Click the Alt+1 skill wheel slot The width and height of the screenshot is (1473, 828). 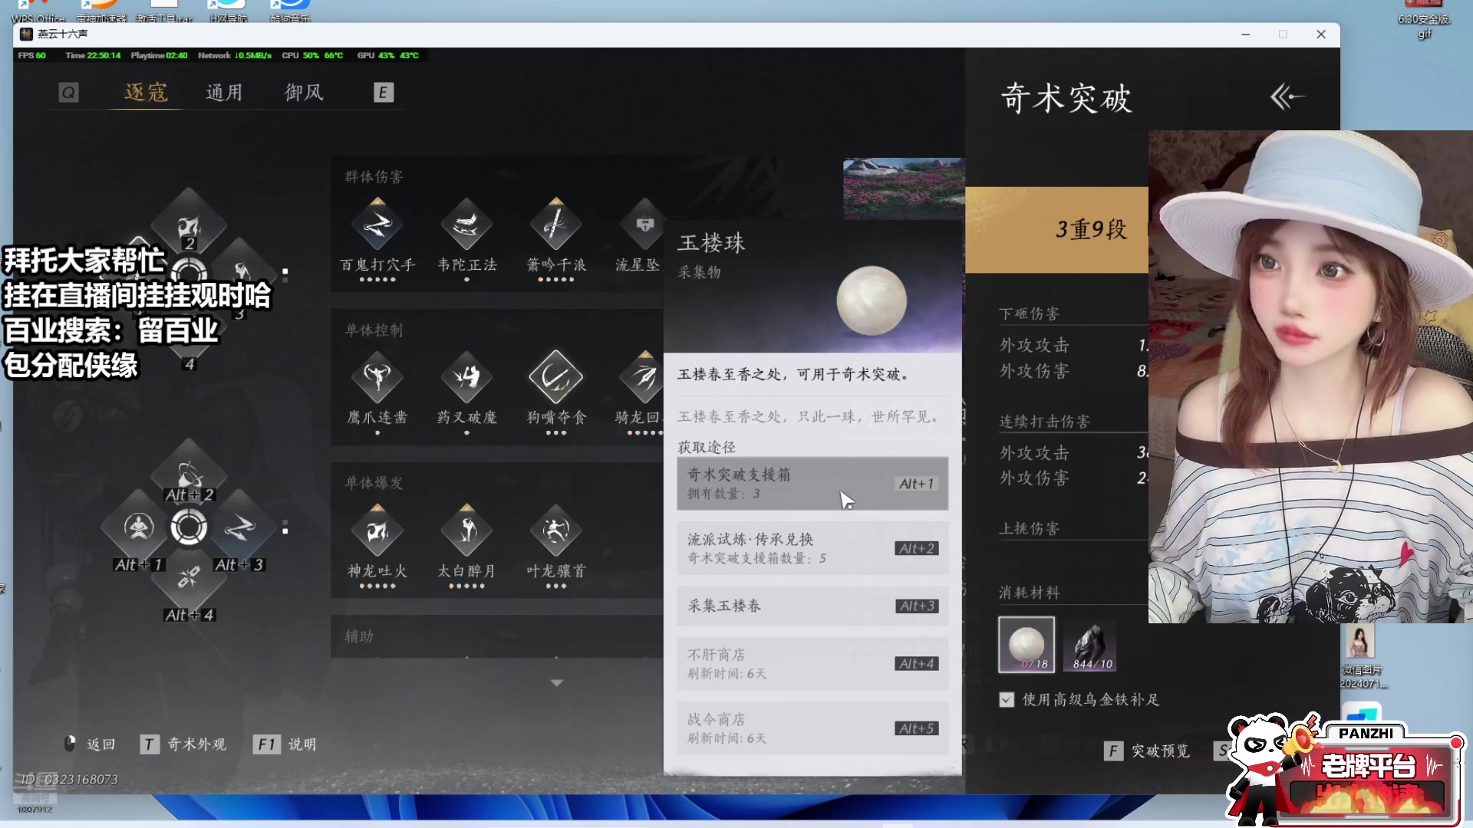139,527
